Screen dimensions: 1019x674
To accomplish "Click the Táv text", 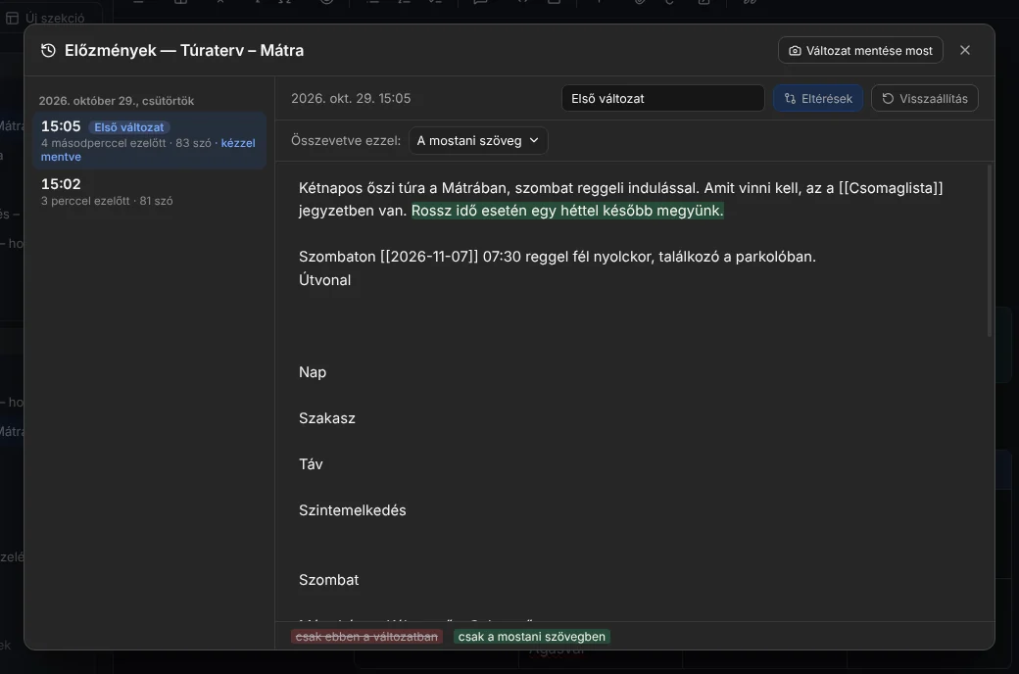I will click(311, 464).
